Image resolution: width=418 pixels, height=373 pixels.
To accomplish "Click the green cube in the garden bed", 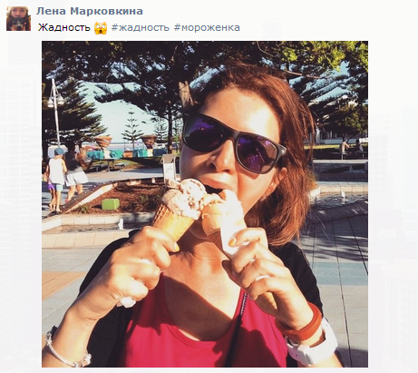I will (111, 204).
